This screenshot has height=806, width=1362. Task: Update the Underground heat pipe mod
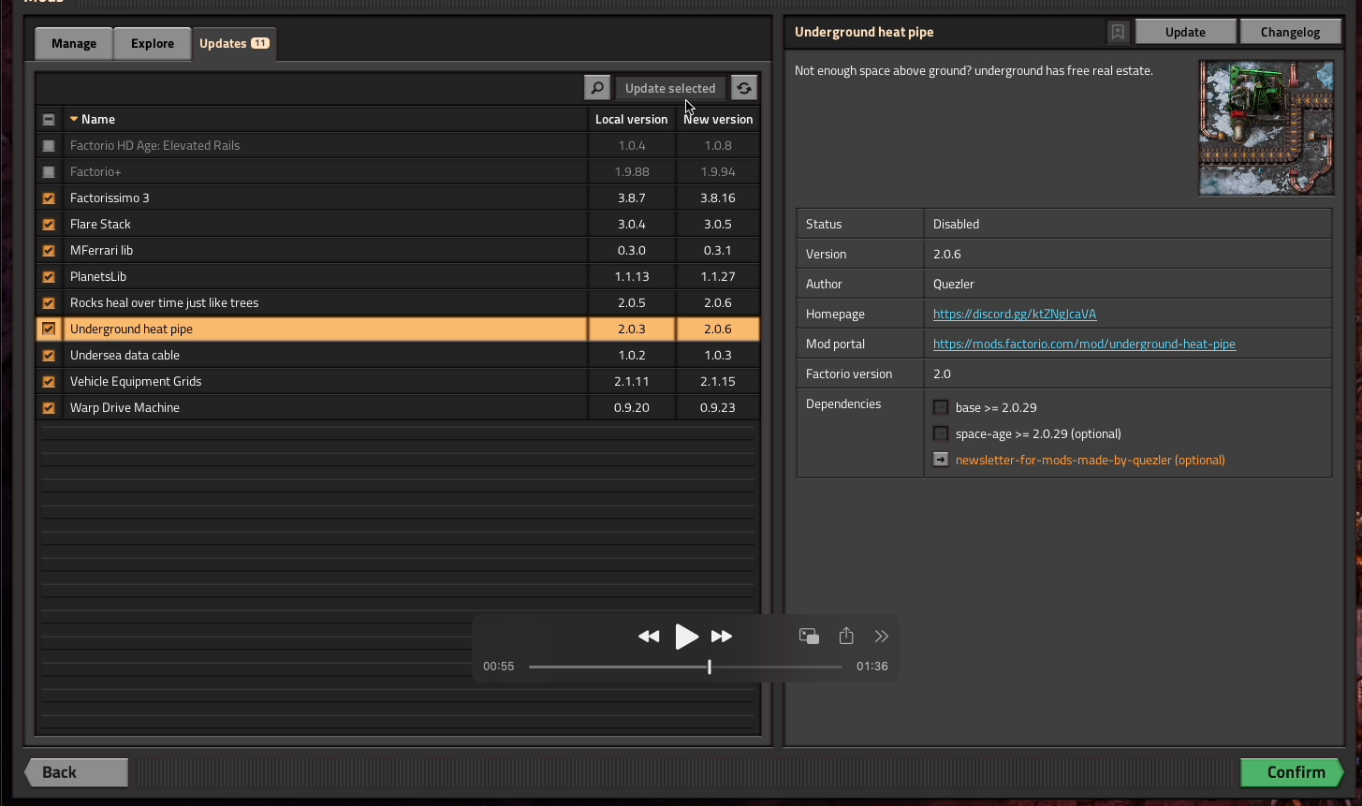click(1185, 32)
